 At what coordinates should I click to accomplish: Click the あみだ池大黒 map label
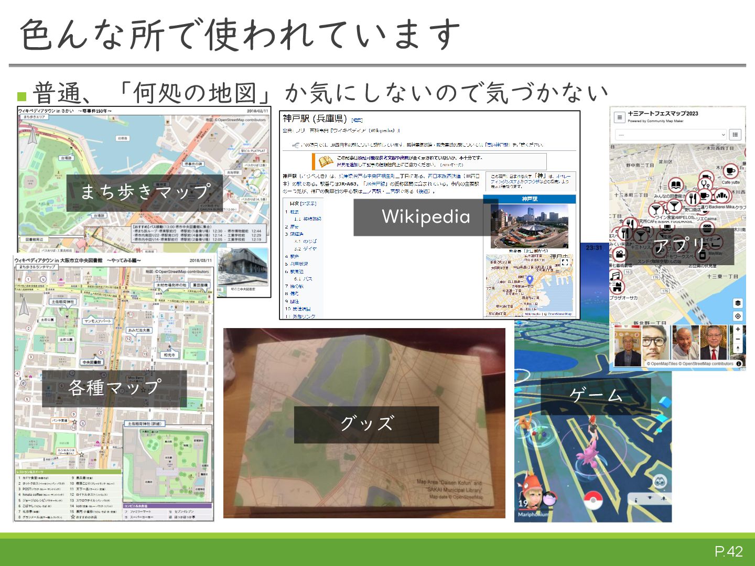[x=139, y=330]
